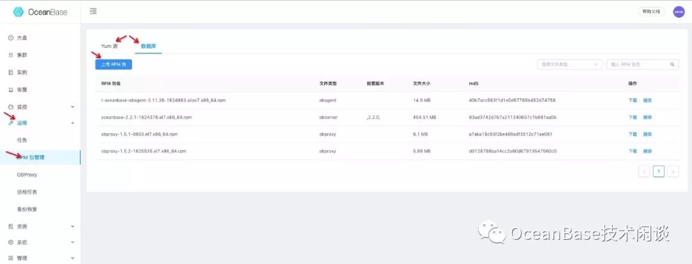This screenshot has width=692, height=264.
Task: Select page 1 in the pagination
Action: pyautogui.click(x=659, y=171)
